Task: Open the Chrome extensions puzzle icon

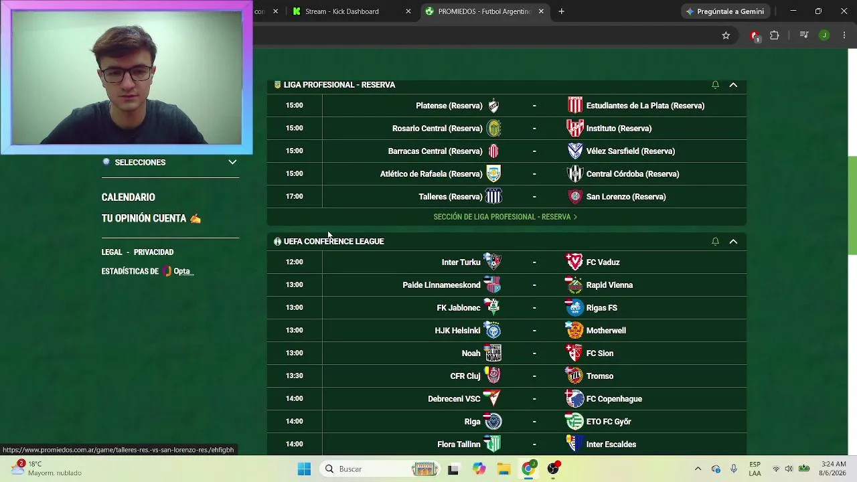Action: coord(775,35)
